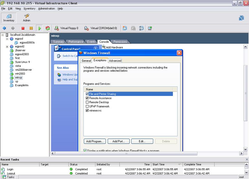Viewport: 249px width, 179px height.
Task: Click the console scrollbar down arrow
Action: (245, 149)
